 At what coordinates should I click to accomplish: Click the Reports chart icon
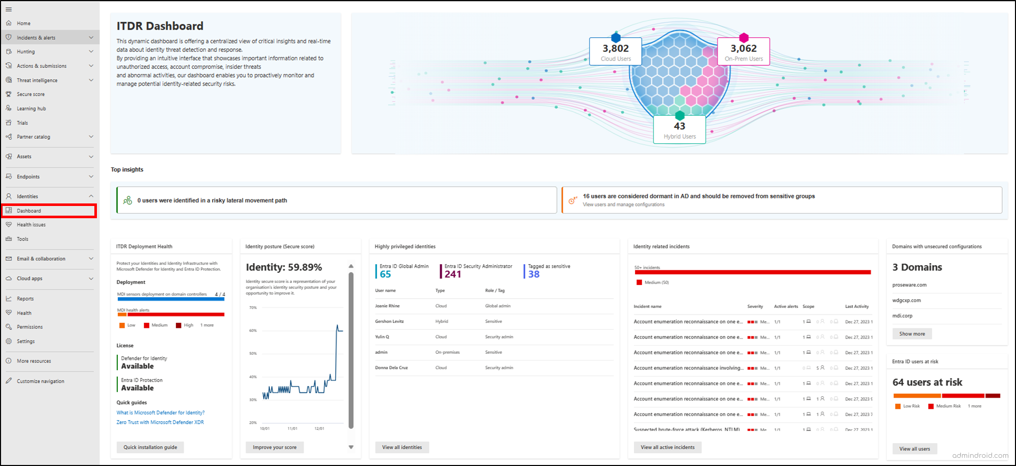pos(9,299)
